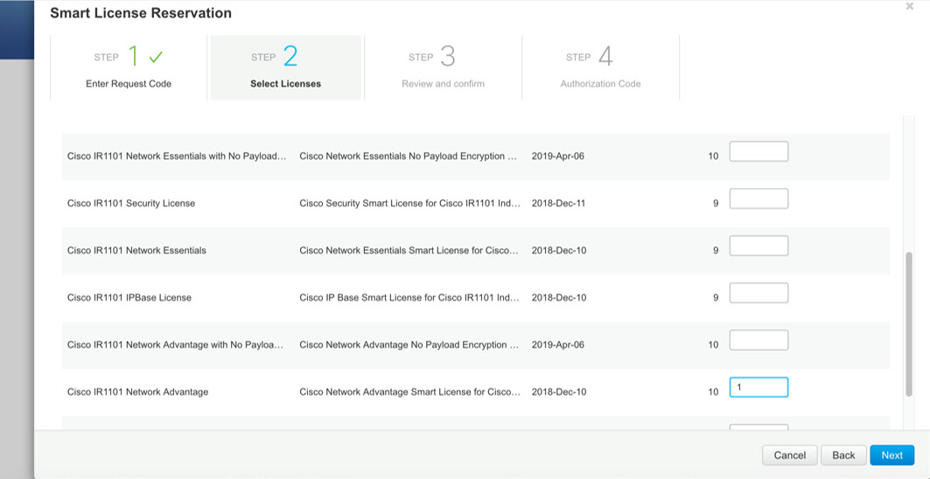Click available count 9 in Security License row
Viewport: 930px width, 479px height.
(x=716, y=204)
